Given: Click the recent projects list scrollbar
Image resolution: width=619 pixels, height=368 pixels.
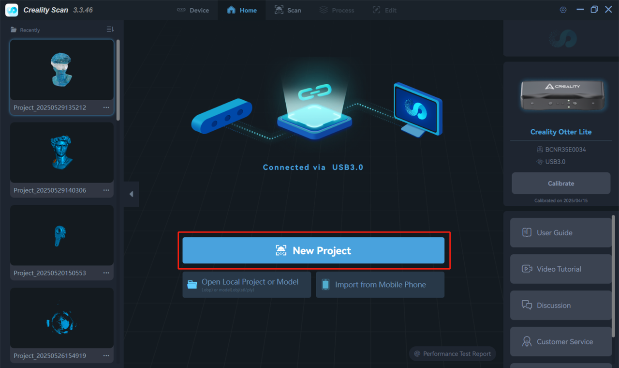Looking at the screenshot, I should pos(118,80).
